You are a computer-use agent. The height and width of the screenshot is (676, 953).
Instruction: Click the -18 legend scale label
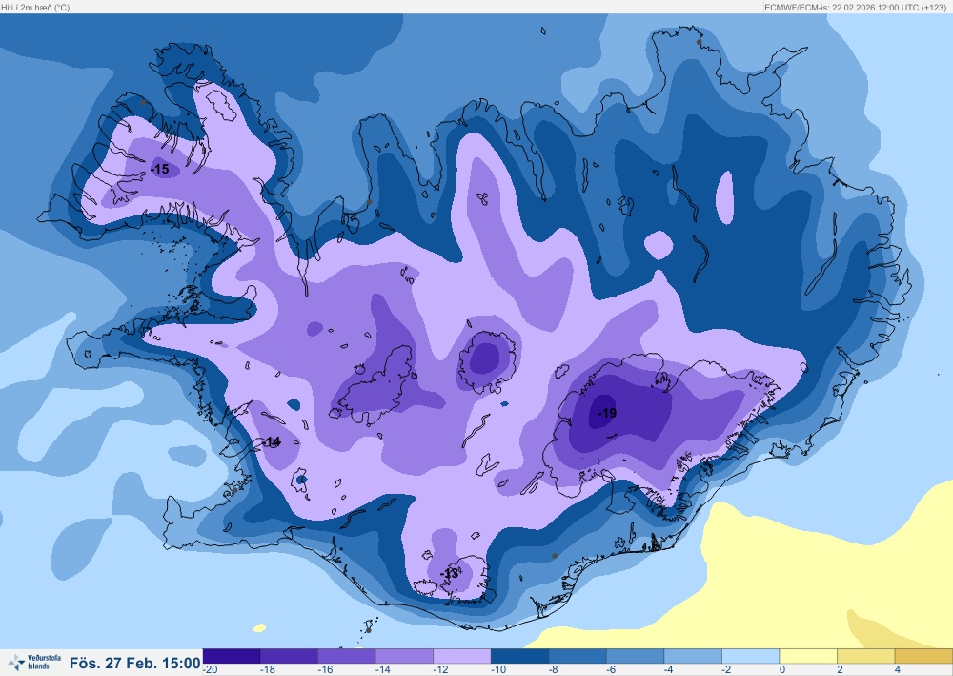coord(268,670)
